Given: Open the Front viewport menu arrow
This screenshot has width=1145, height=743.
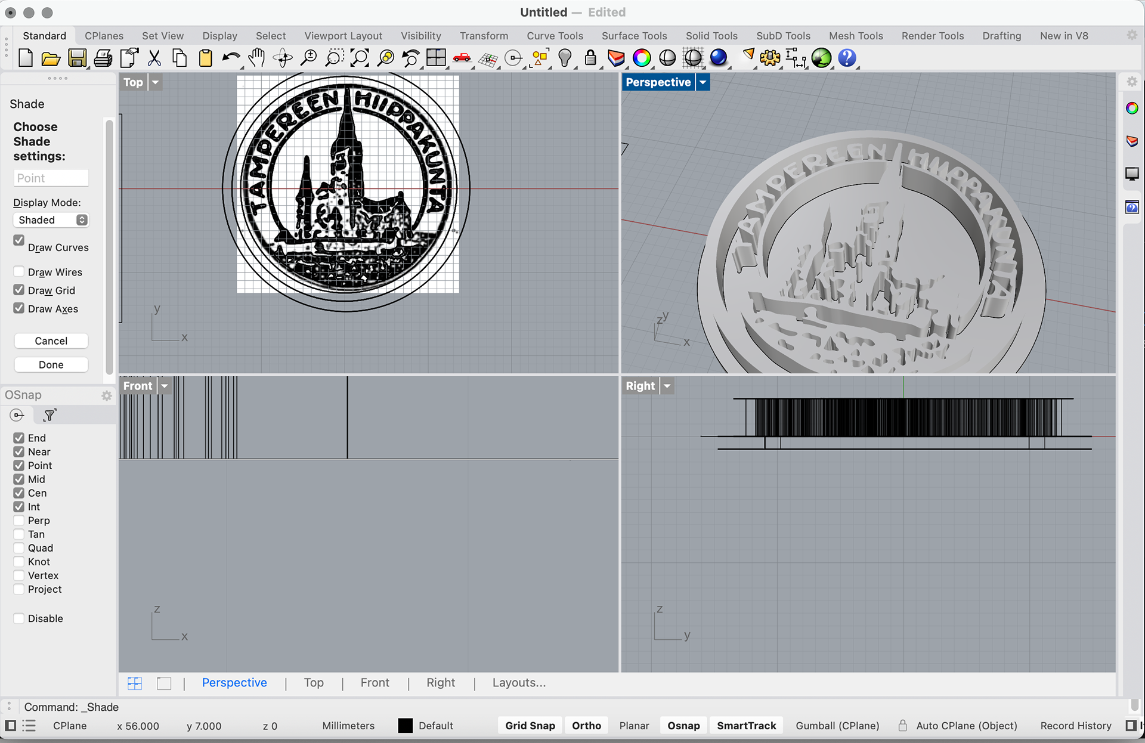Looking at the screenshot, I should (164, 386).
